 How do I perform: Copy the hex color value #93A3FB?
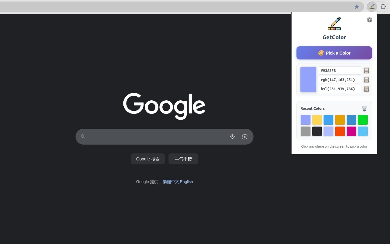[367, 71]
